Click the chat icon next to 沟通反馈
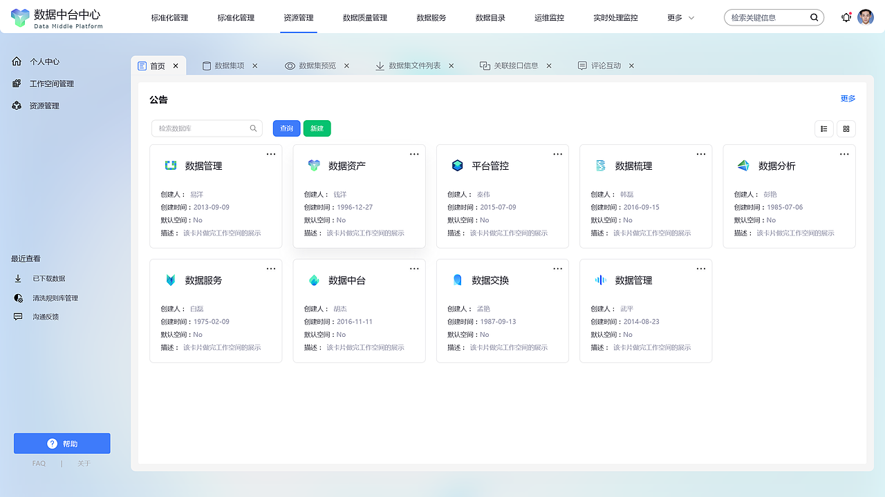 coord(18,317)
